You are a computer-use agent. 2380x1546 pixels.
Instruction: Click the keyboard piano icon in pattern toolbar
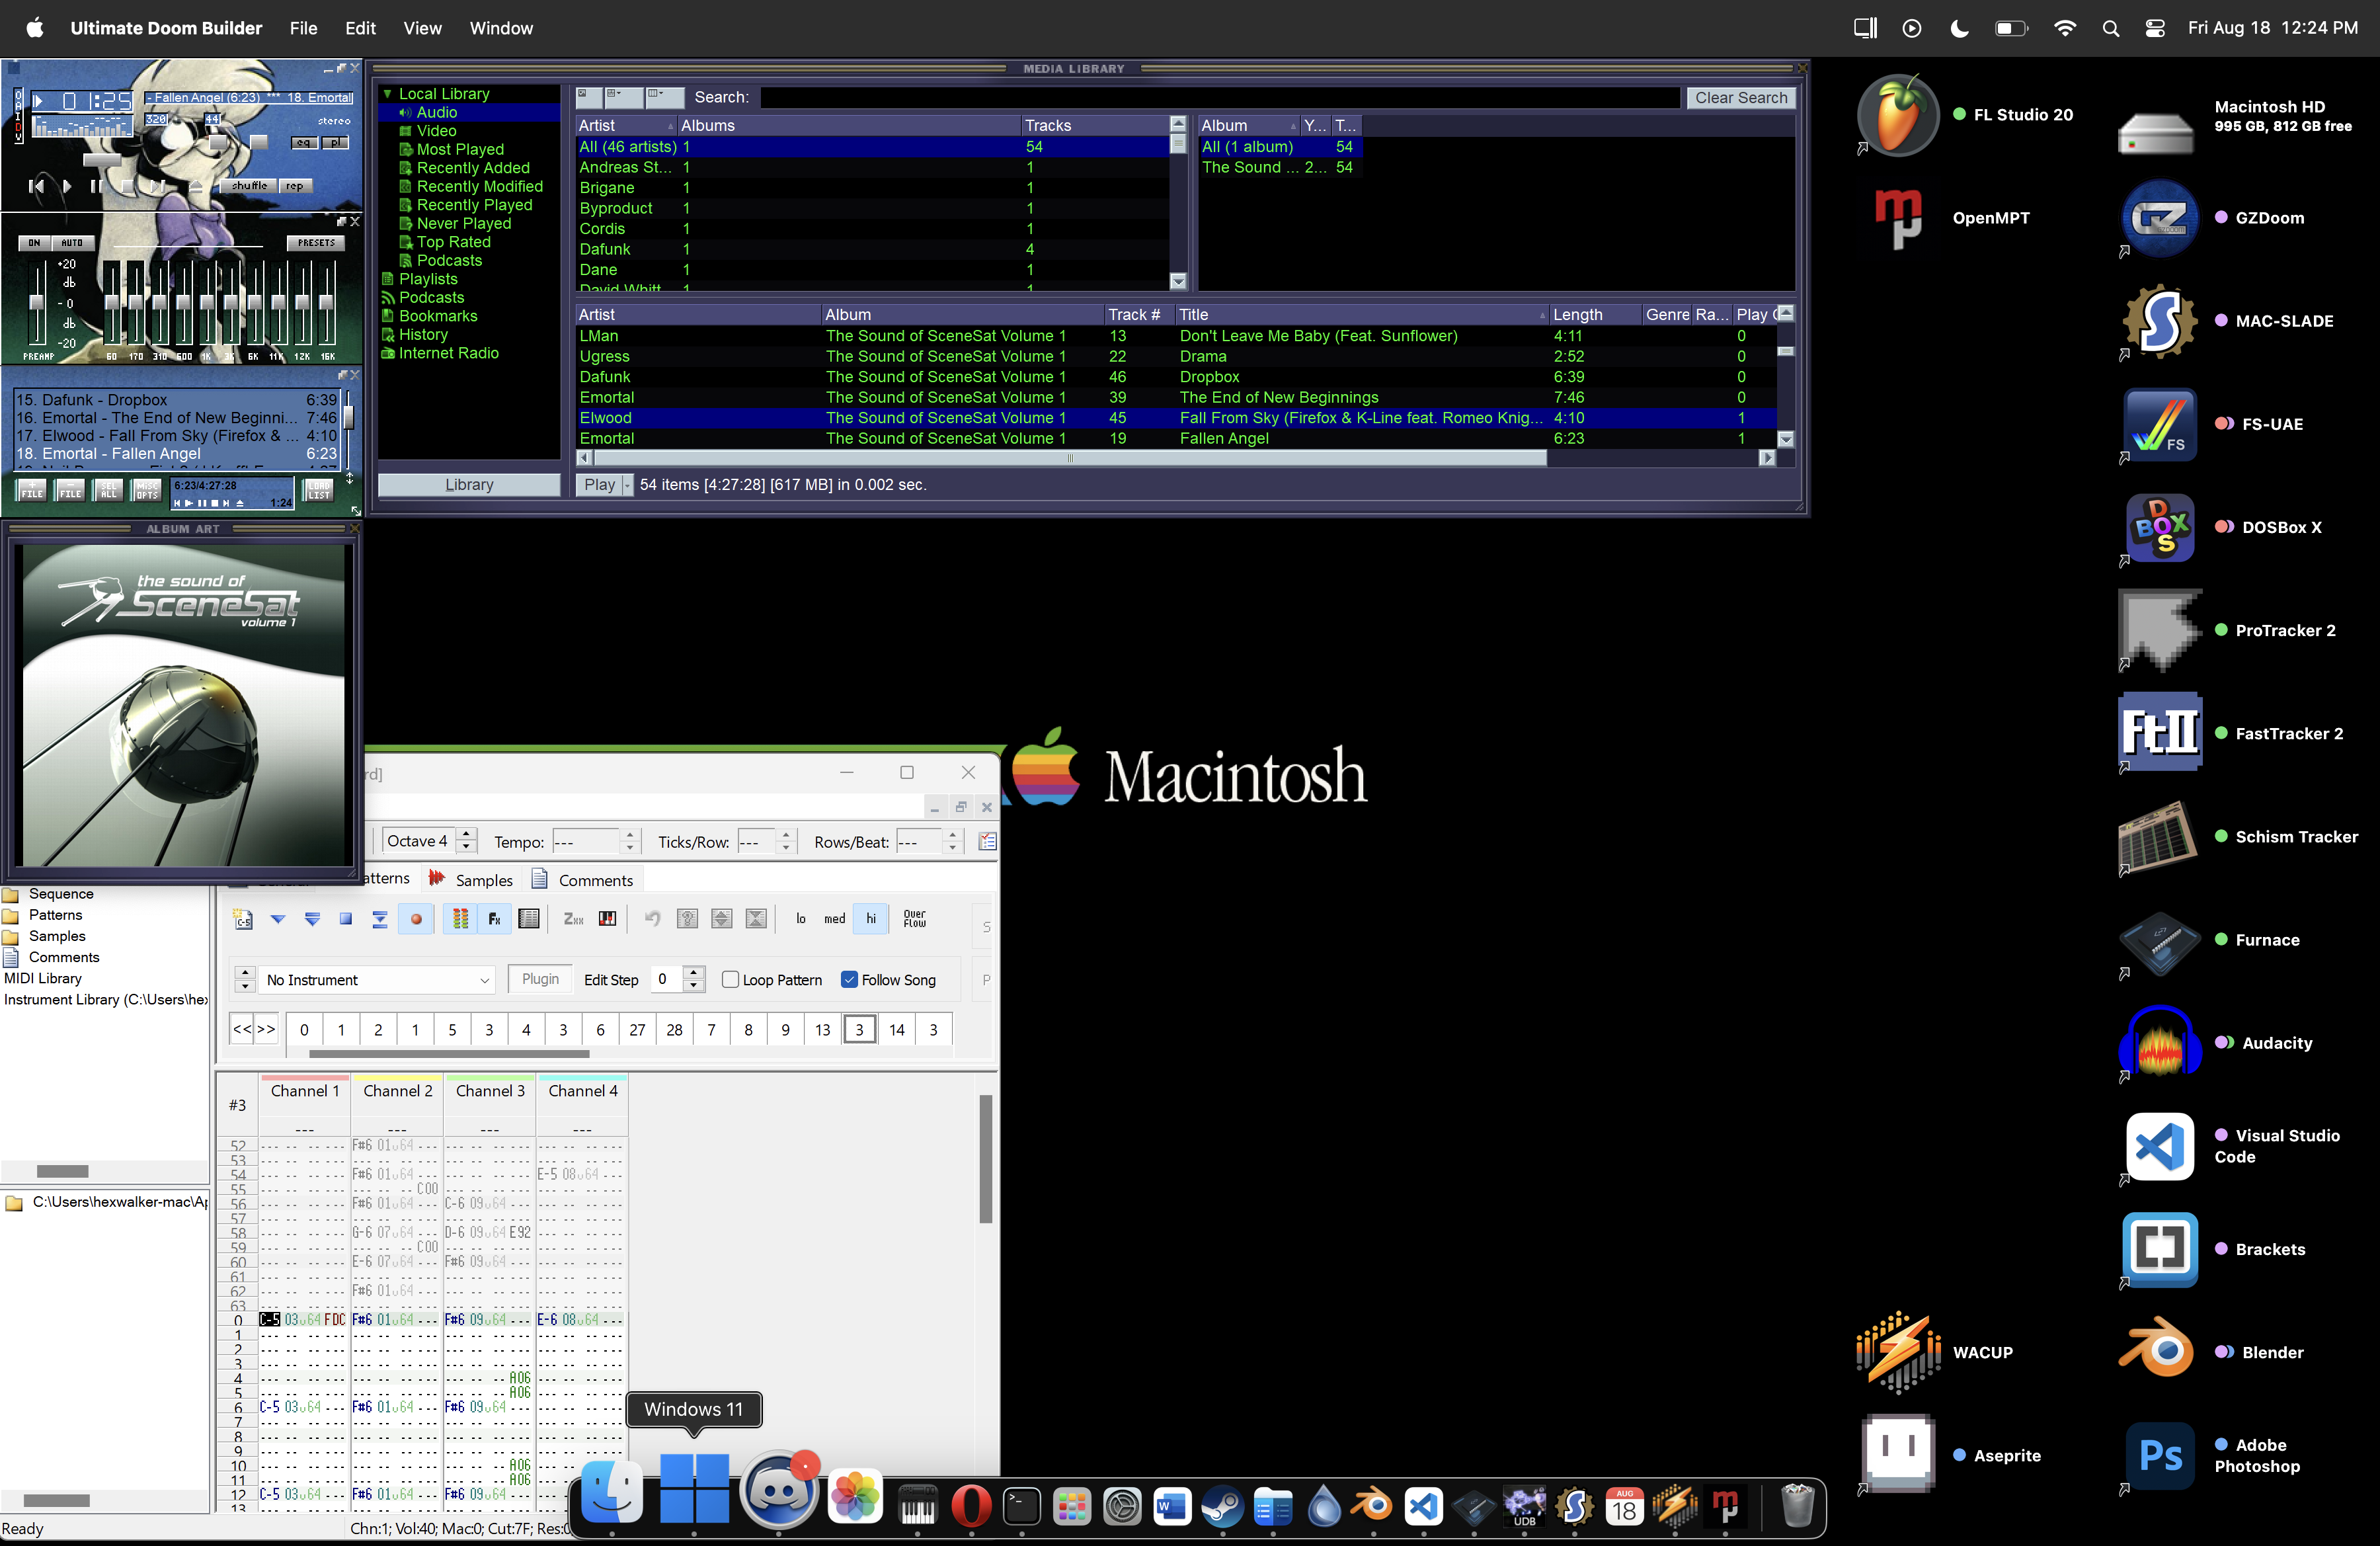click(607, 919)
